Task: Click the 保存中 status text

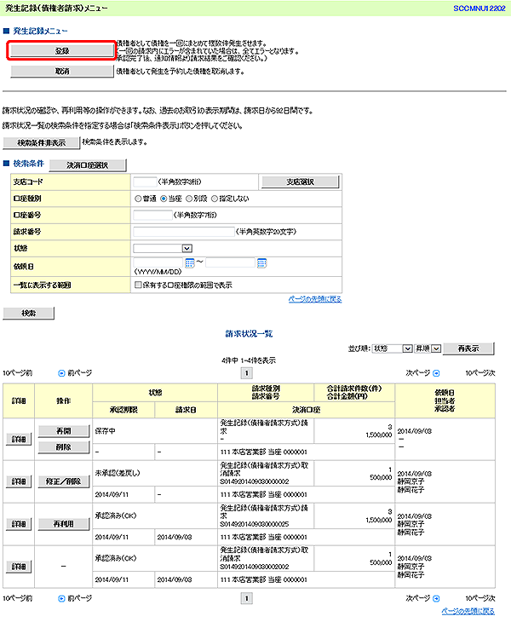Action: click(106, 431)
